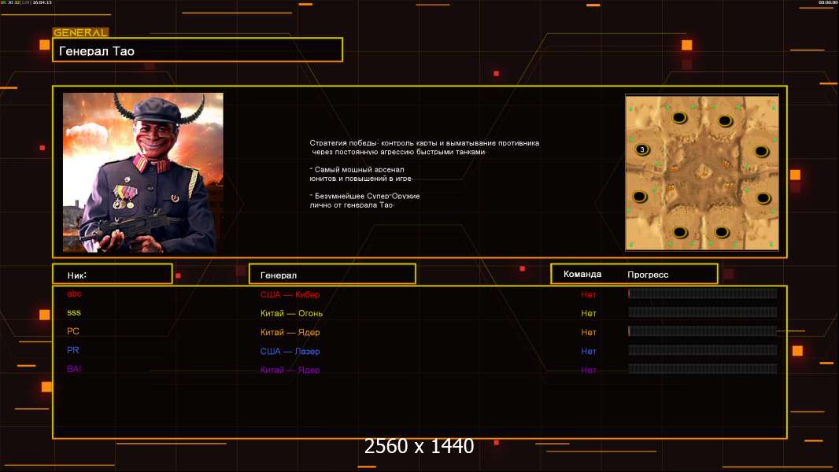Click the desert map preview
This screenshot has height=472, width=839.
pos(702,172)
